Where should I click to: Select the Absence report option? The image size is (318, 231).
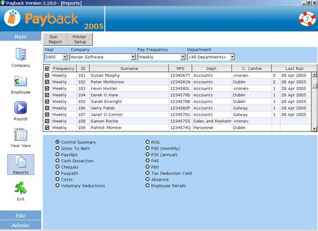pos(148,179)
